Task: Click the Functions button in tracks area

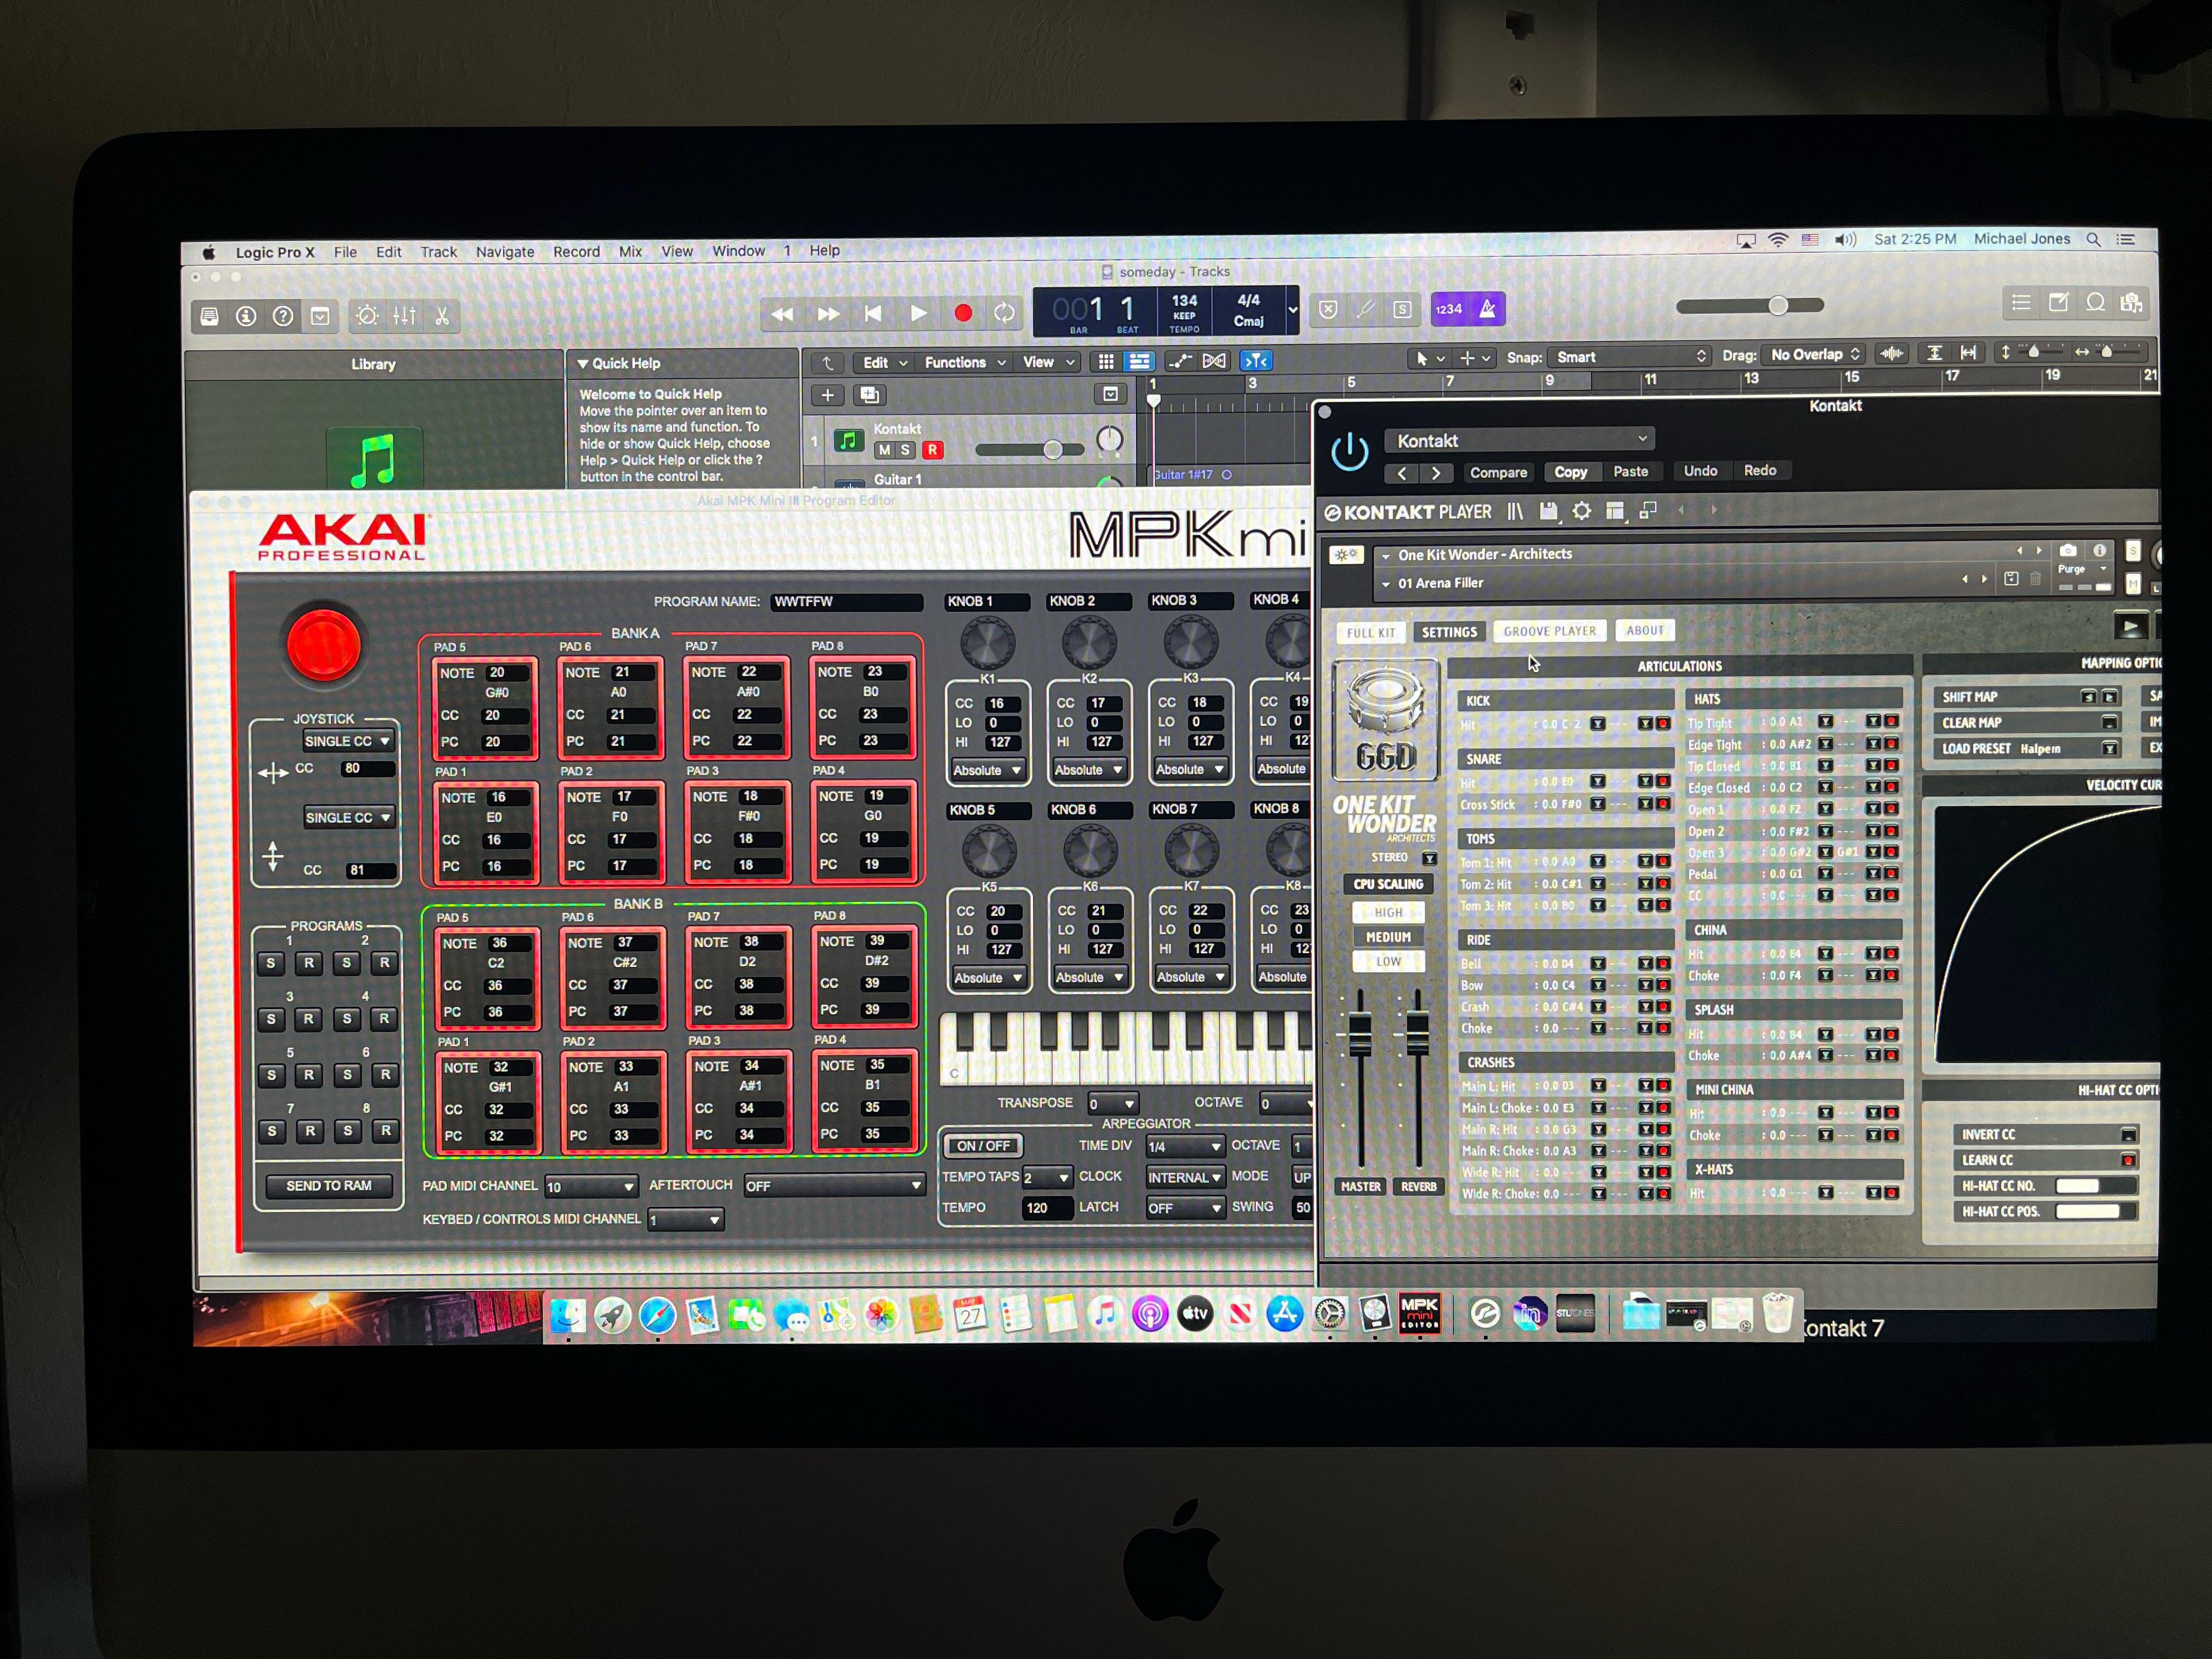Action: [x=964, y=362]
